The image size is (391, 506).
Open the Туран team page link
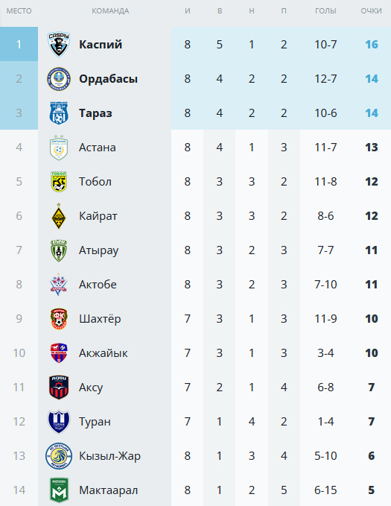95,422
